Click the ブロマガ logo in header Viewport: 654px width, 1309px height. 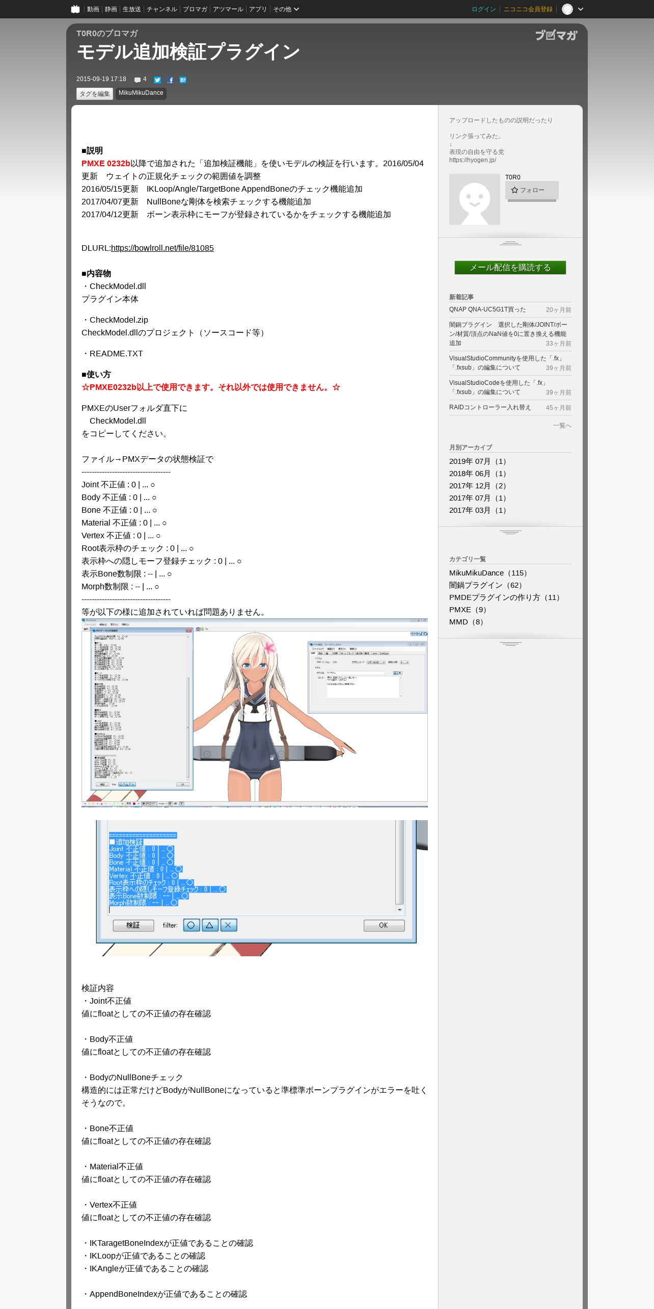click(x=556, y=35)
